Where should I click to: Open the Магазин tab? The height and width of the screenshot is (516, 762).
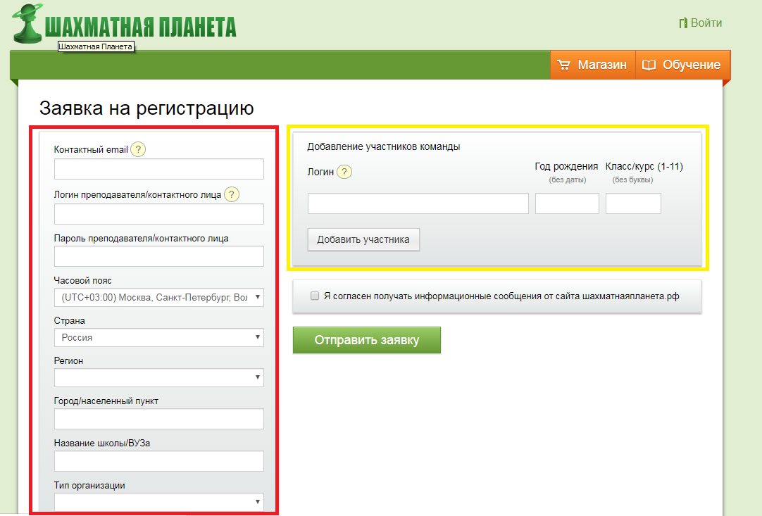593,65
